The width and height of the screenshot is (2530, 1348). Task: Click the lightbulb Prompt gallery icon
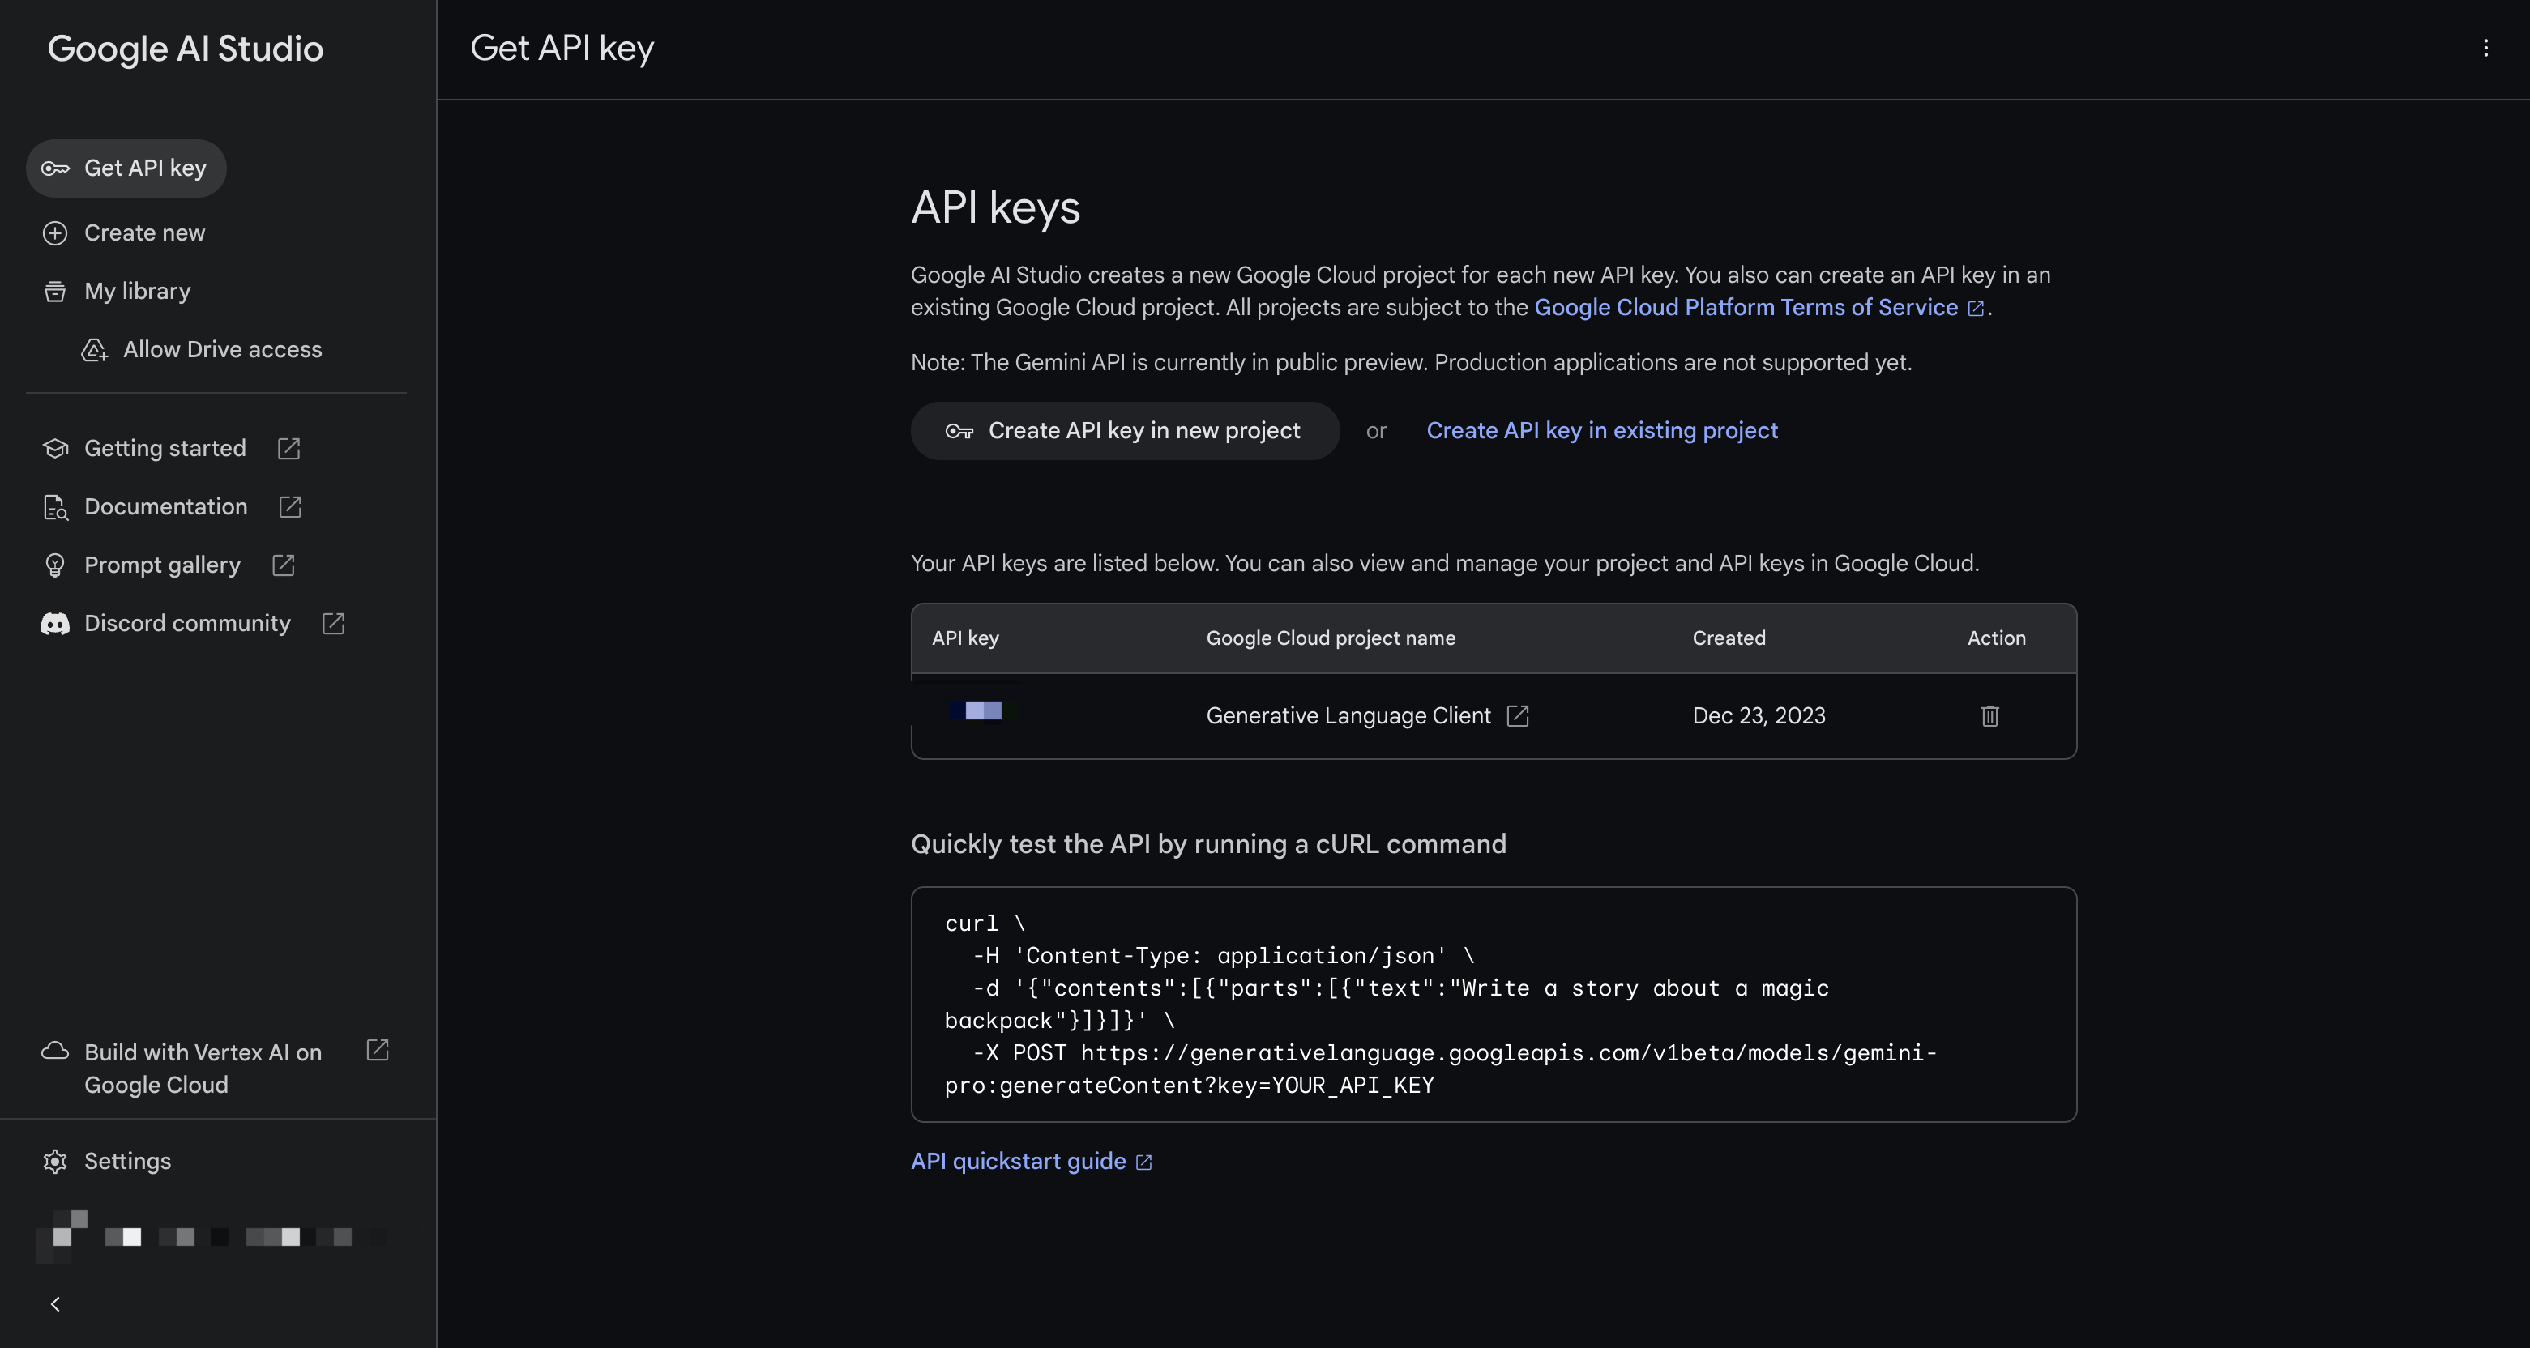(x=55, y=565)
